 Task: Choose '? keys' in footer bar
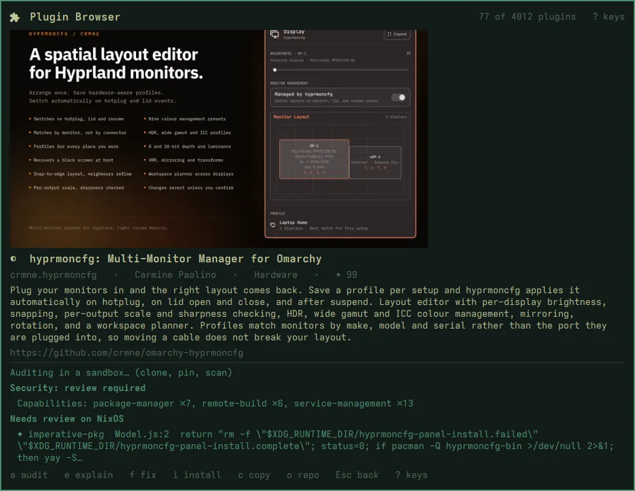tap(412, 475)
